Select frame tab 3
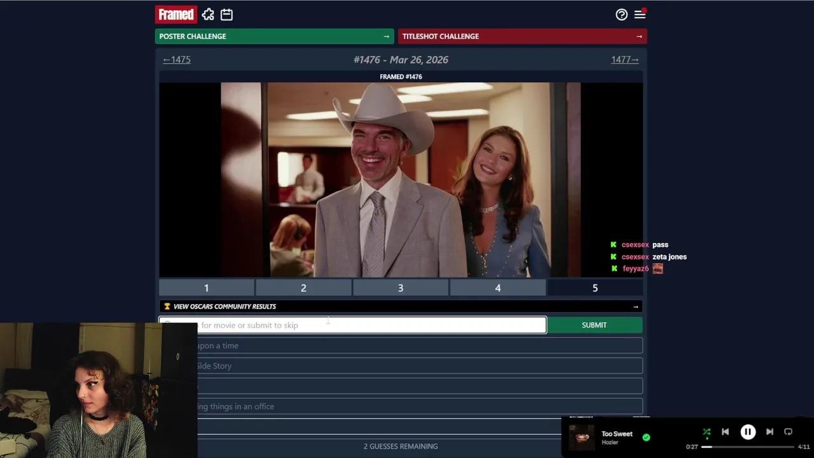This screenshot has height=458, width=814. pos(401,288)
